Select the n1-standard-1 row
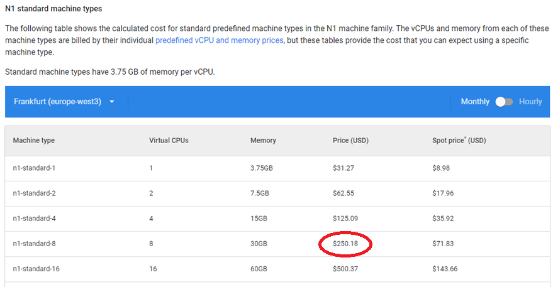 point(277,168)
